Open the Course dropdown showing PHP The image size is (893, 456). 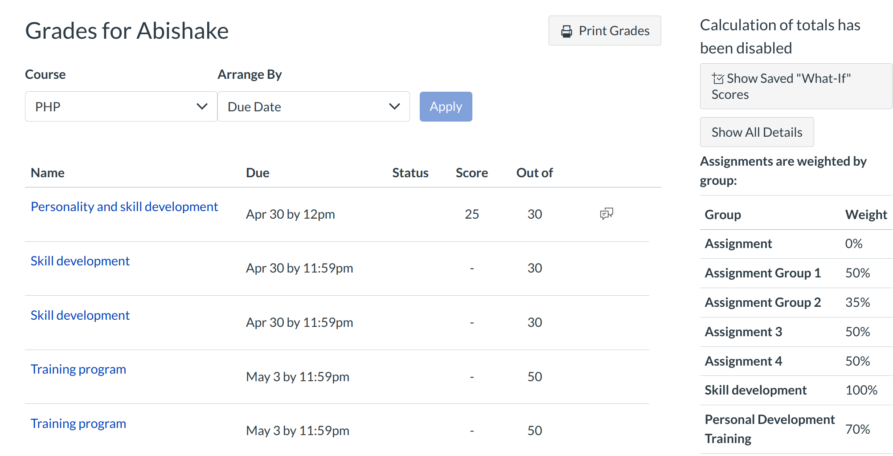coord(120,107)
